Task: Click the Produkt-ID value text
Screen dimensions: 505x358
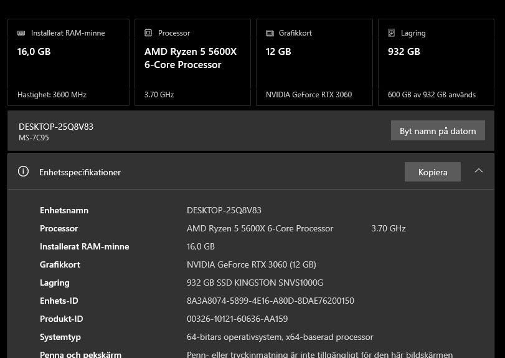Action: coord(237,319)
